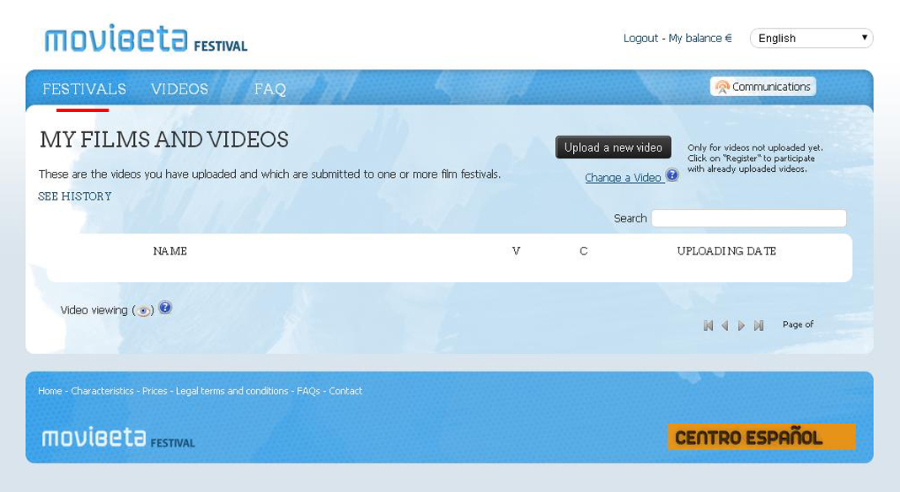Open the FAQ tab
Screen dimensions: 900x492
[x=270, y=89]
